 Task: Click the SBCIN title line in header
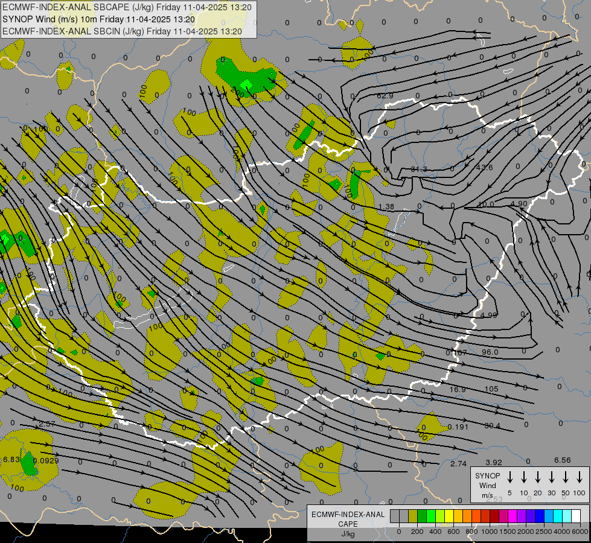point(122,31)
